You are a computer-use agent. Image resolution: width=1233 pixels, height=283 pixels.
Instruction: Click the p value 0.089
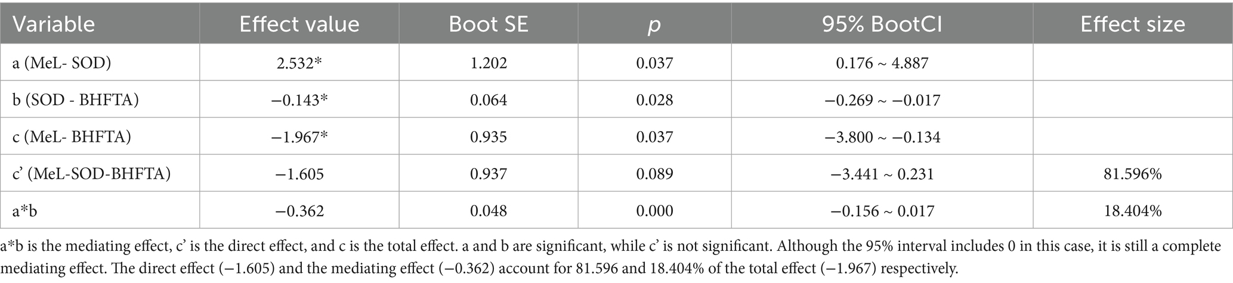654,173
